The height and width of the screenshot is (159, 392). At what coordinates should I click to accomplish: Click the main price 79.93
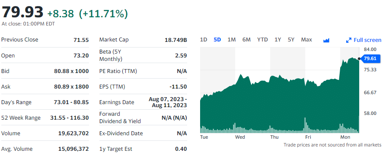click(22, 12)
